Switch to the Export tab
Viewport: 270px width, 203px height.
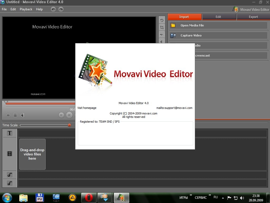[x=253, y=17]
